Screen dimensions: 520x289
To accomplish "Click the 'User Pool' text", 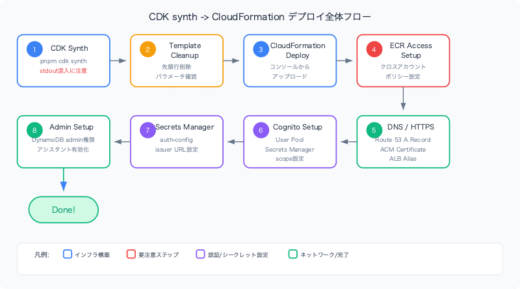I will (x=289, y=140).
